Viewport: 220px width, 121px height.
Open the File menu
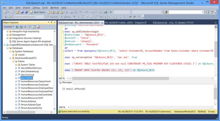[x=4, y=8]
